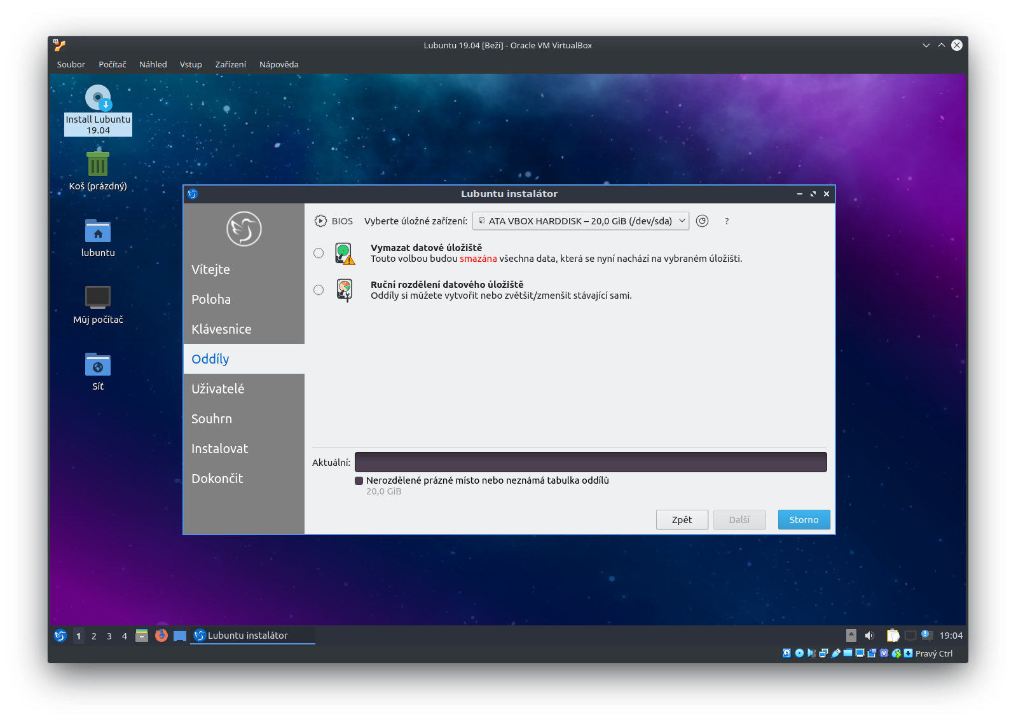Click the VirtualBox shared folders status icon
The height and width of the screenshot is (722, 1016).
click(848, 653)
